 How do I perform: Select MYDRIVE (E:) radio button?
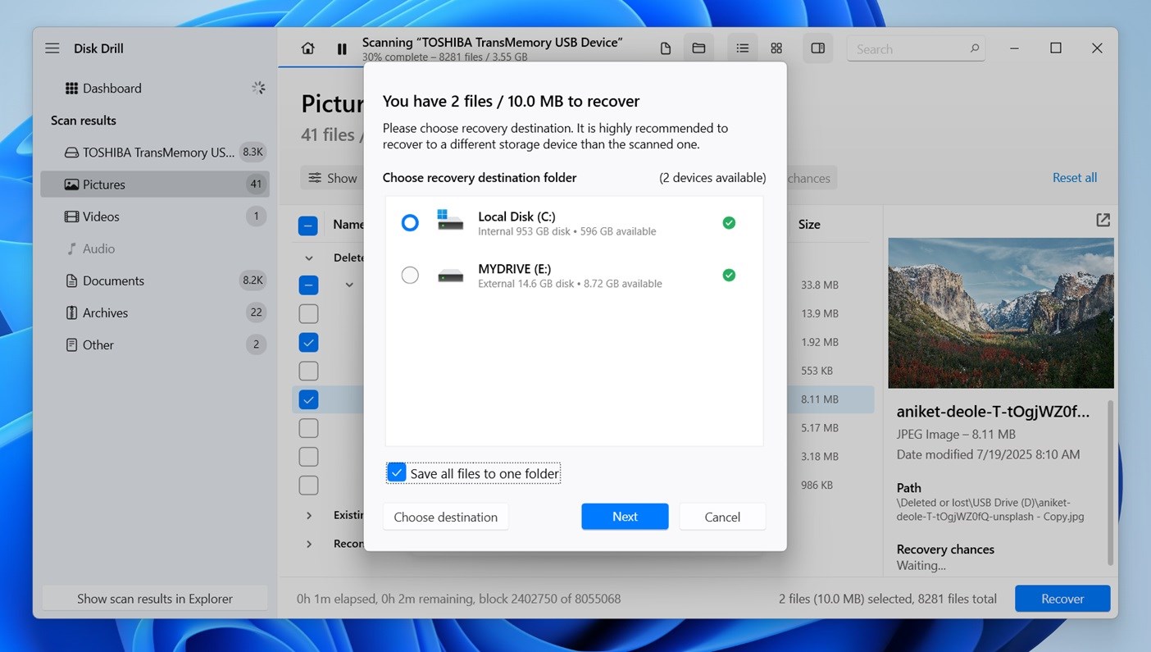[410, 275]
